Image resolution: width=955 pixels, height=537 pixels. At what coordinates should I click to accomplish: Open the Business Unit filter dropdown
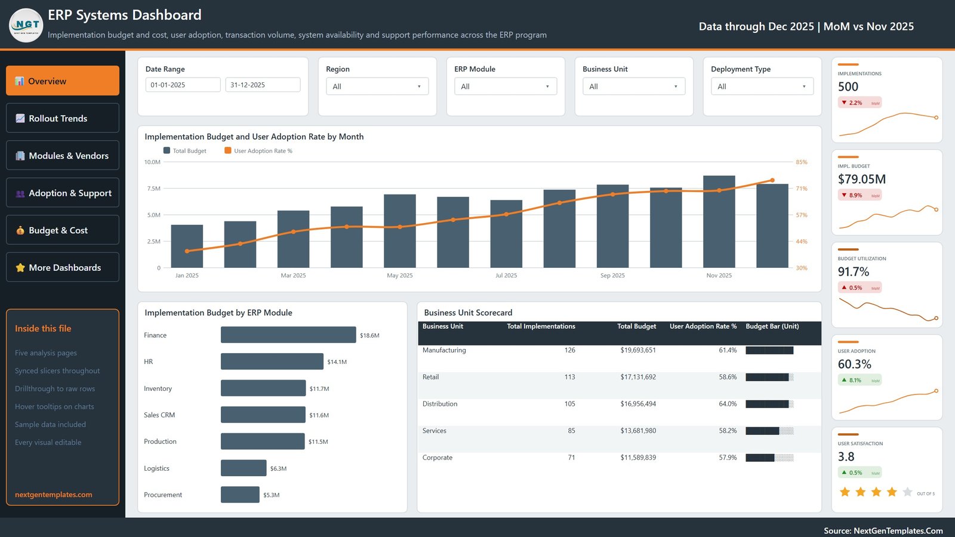click(x=634, y=87)
